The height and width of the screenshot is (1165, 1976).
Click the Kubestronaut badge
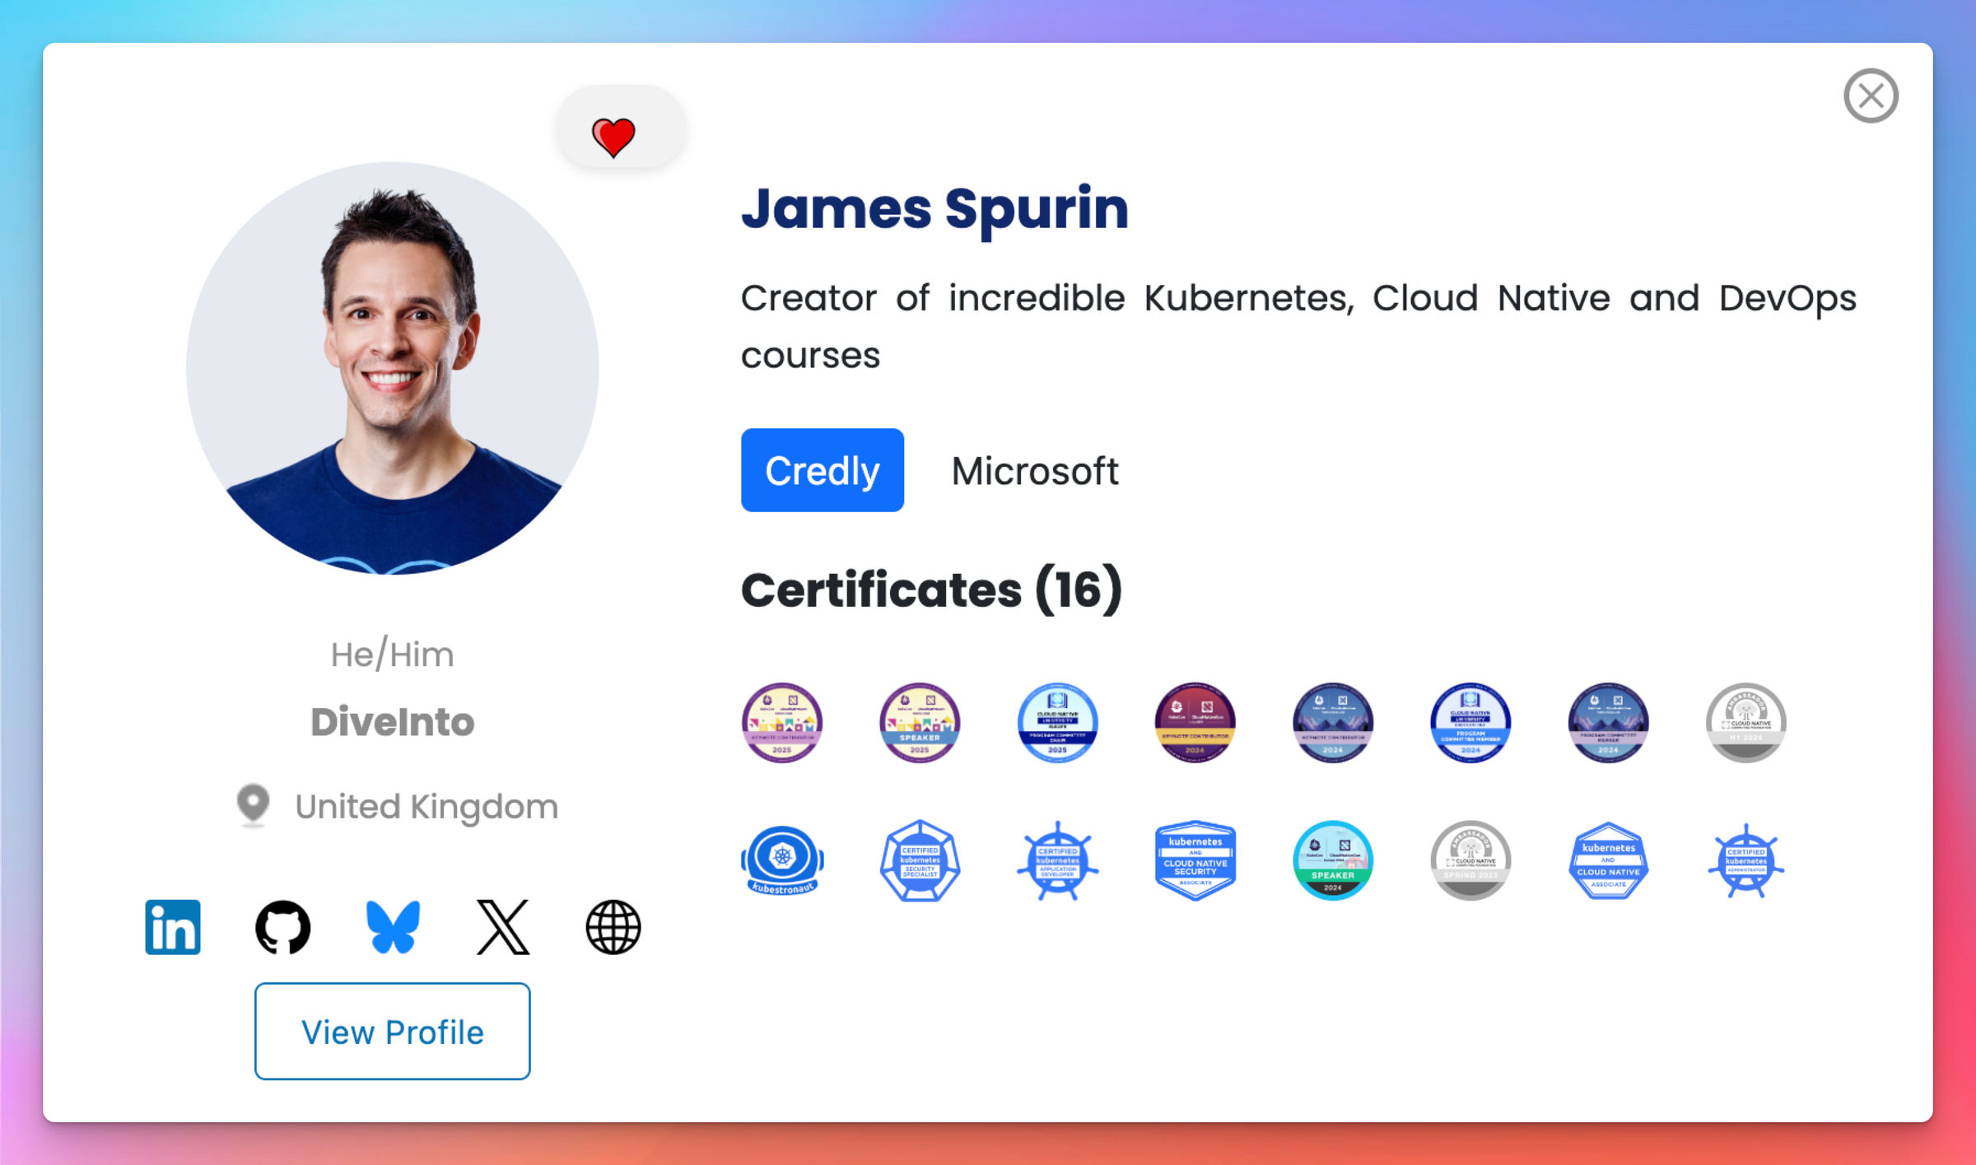[782, 860]
